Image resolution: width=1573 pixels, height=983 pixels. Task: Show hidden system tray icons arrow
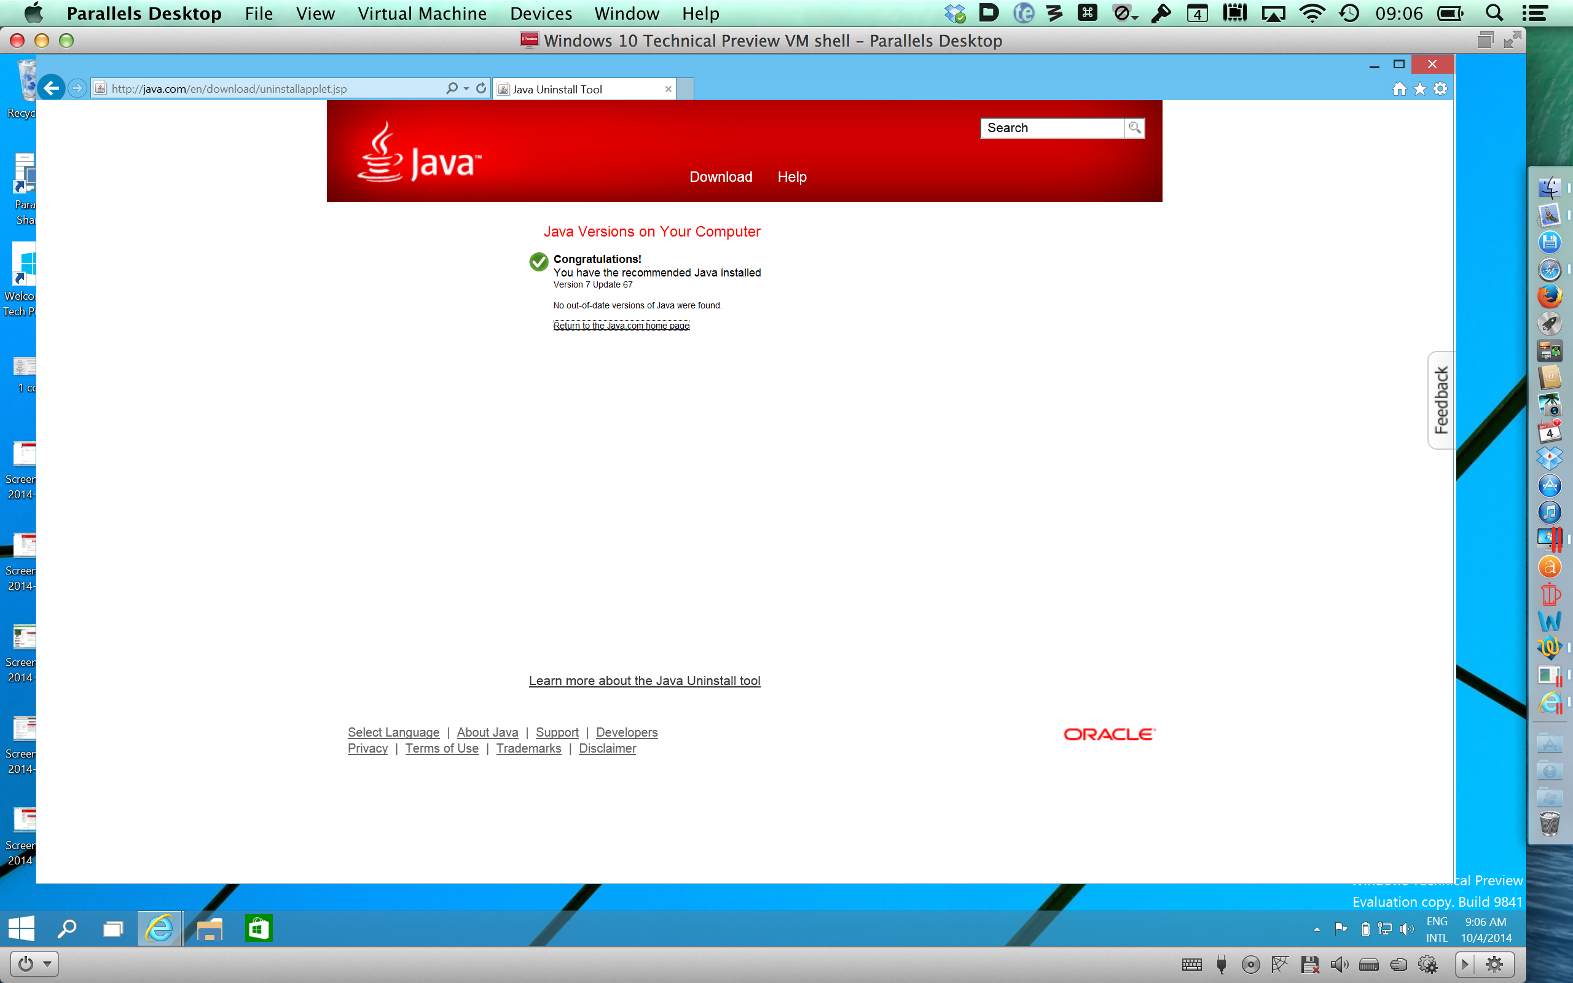click(x=1317, y=929)
